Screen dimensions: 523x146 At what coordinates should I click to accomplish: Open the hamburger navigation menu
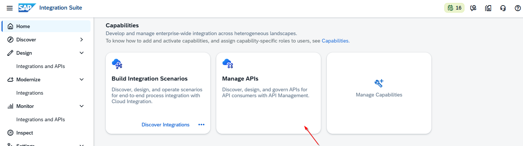coord(10,8)
